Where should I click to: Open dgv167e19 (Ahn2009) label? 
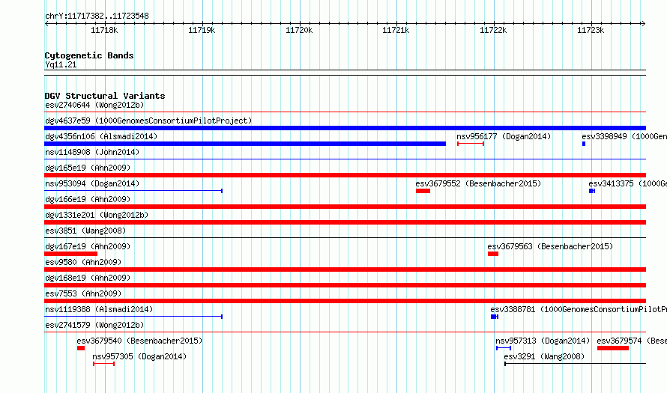tap(88, 246)
